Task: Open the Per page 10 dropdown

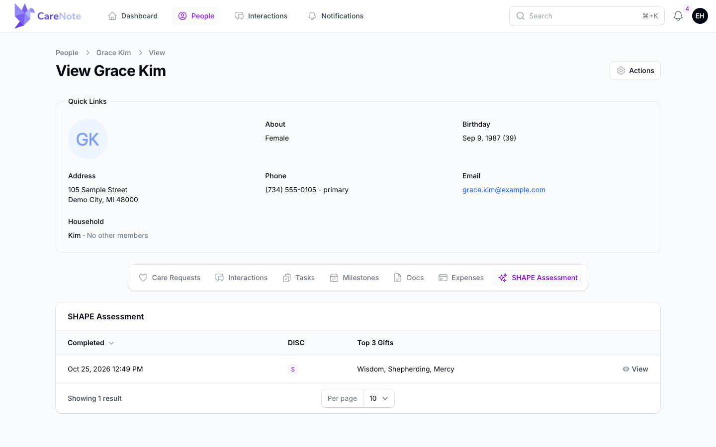Action: [379, 398]
